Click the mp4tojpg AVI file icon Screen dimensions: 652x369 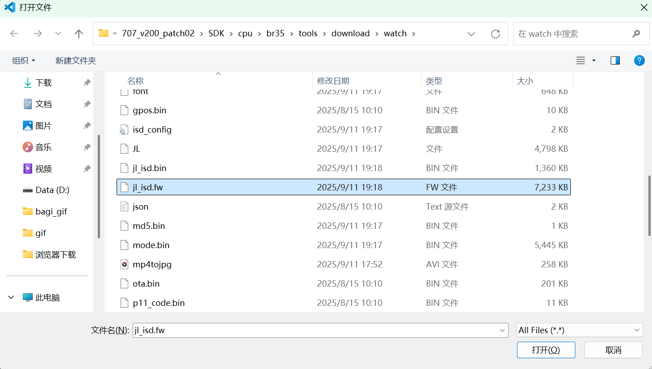(124, 264)
